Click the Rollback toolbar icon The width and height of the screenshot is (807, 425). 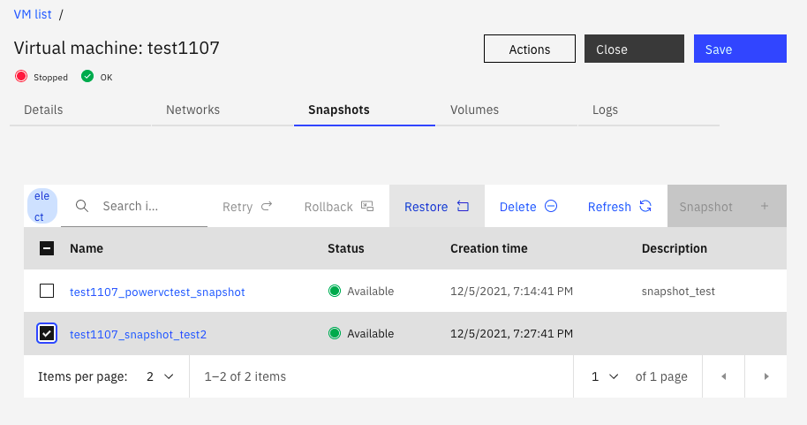pos(367,207)
